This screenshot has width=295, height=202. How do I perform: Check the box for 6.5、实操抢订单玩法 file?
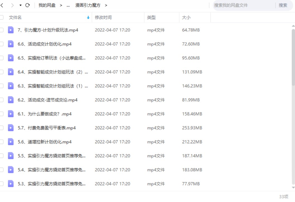(x=1, y=58)
